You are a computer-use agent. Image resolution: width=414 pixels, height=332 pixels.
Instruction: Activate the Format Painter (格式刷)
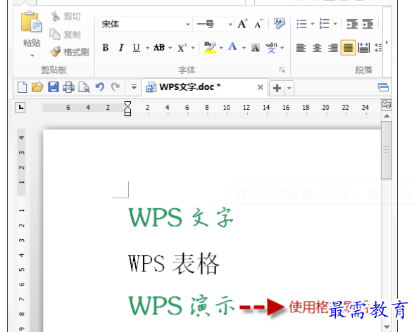tap(70, 52)
